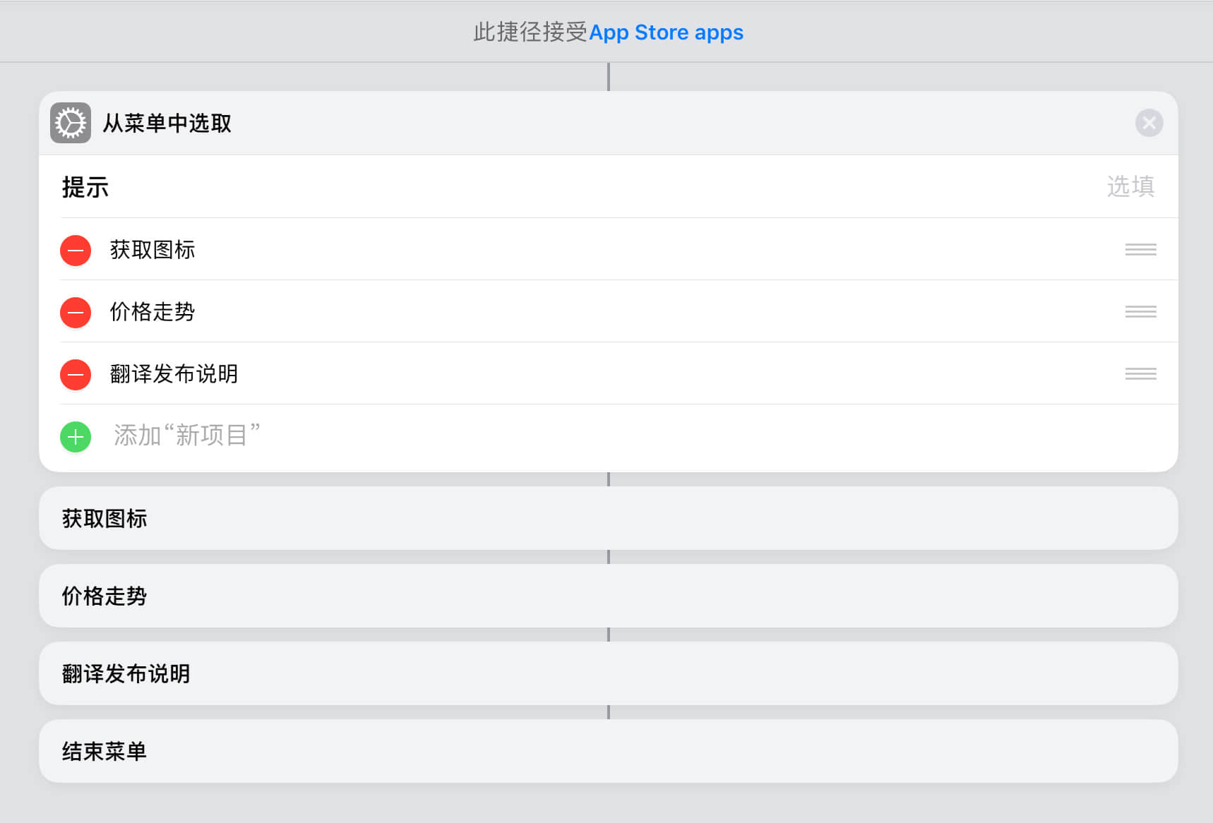Click red minus button for 获取图标
This screenshot has height=823, width=1213.
pyautogui.click(x=76, y=251)
